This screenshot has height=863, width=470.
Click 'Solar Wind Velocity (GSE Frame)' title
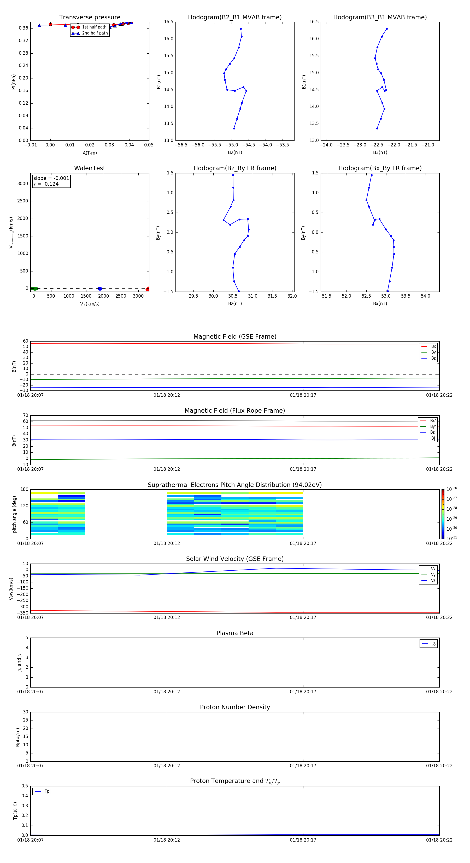pos(235,559)
